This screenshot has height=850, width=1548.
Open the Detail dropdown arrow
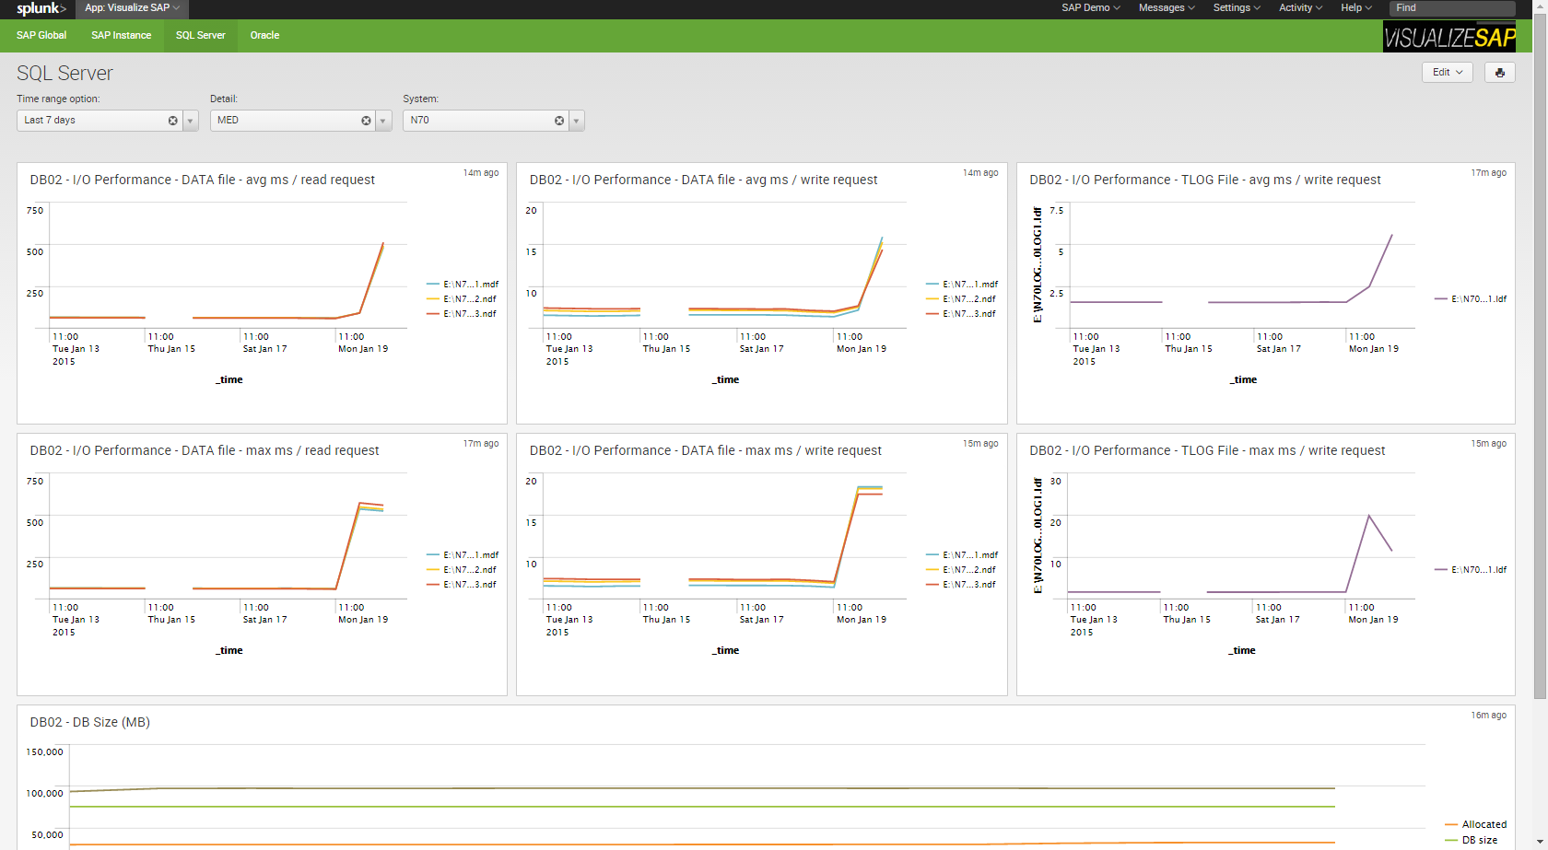click(384, 121)
